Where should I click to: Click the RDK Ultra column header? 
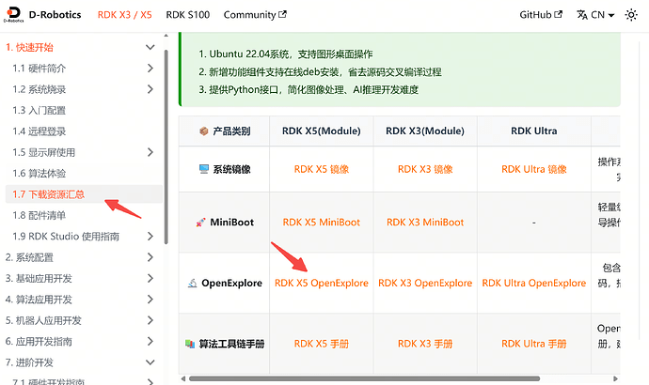[534, 131]
